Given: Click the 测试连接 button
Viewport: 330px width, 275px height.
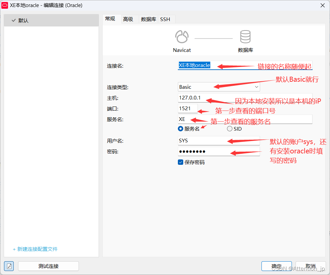Looking at the screenshot, I should [48, 266].
